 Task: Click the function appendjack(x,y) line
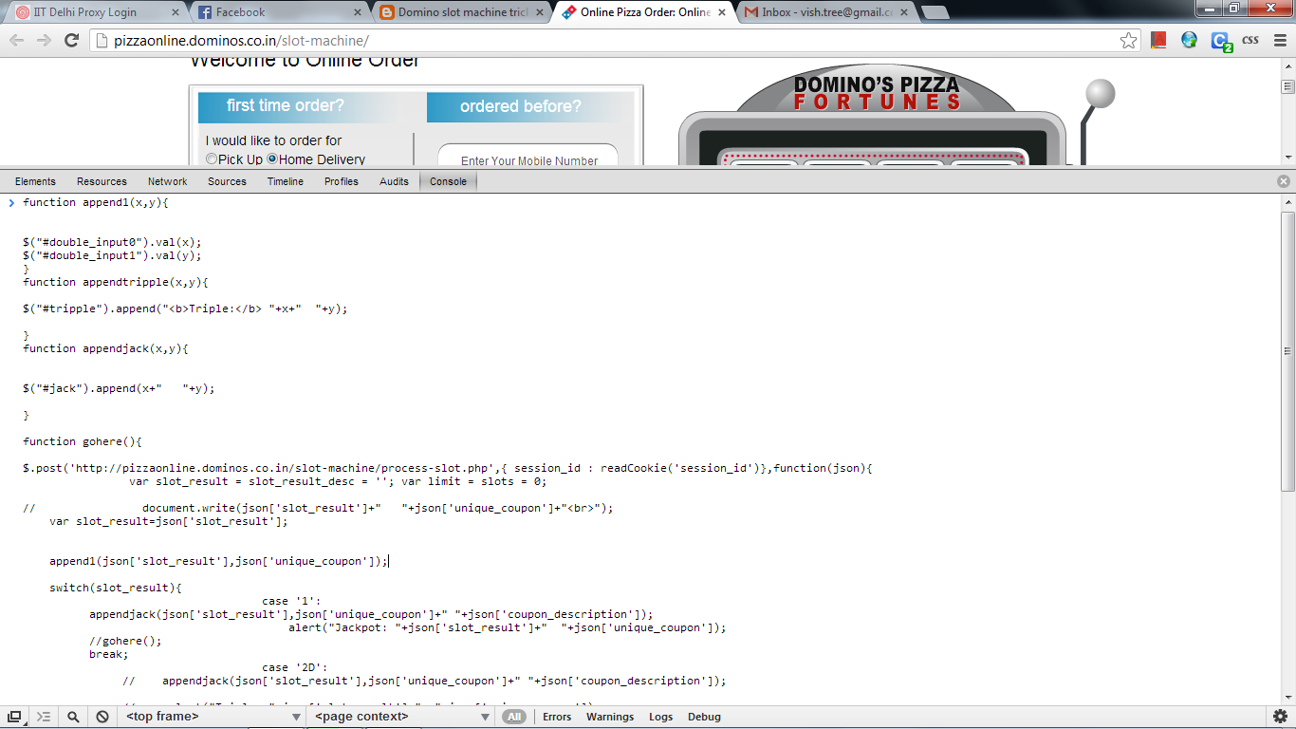106,348
